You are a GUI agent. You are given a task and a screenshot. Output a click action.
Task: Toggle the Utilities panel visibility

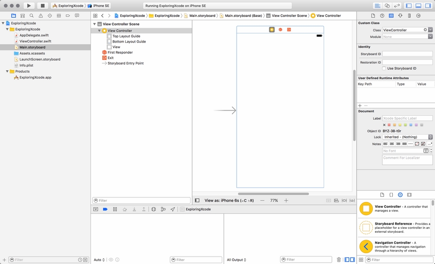(x=428, y=6)
